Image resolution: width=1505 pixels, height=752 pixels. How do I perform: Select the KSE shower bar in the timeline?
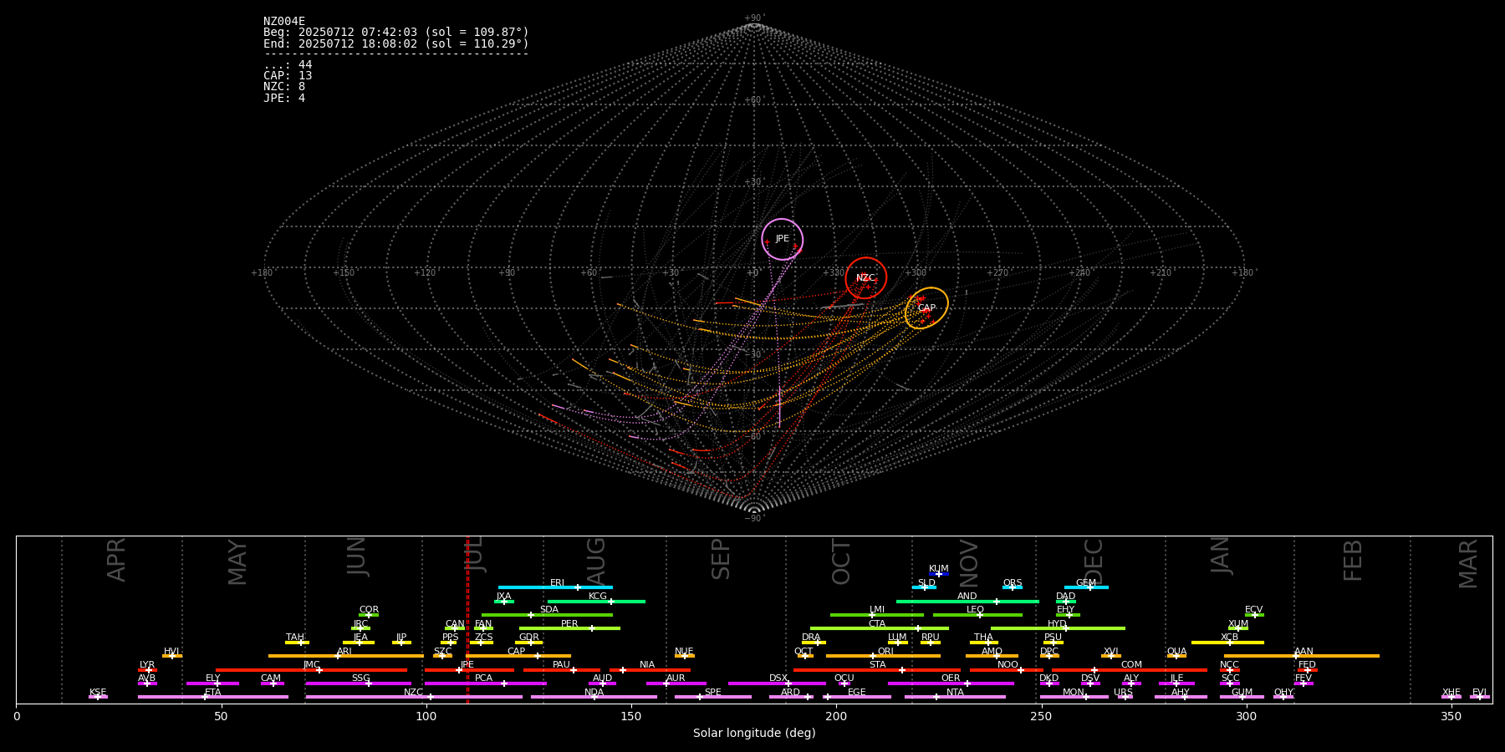tap(98, 697)
